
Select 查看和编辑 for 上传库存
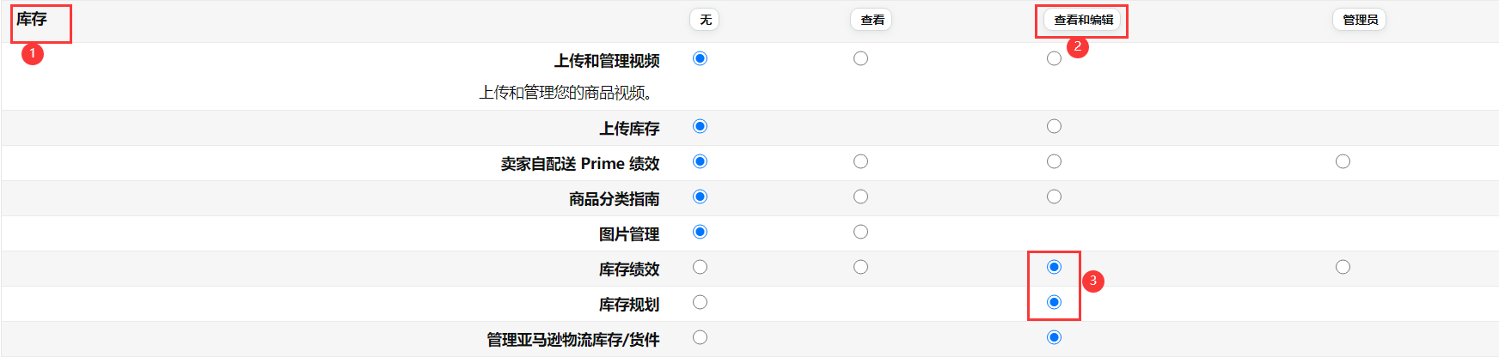pos(1054,126)
